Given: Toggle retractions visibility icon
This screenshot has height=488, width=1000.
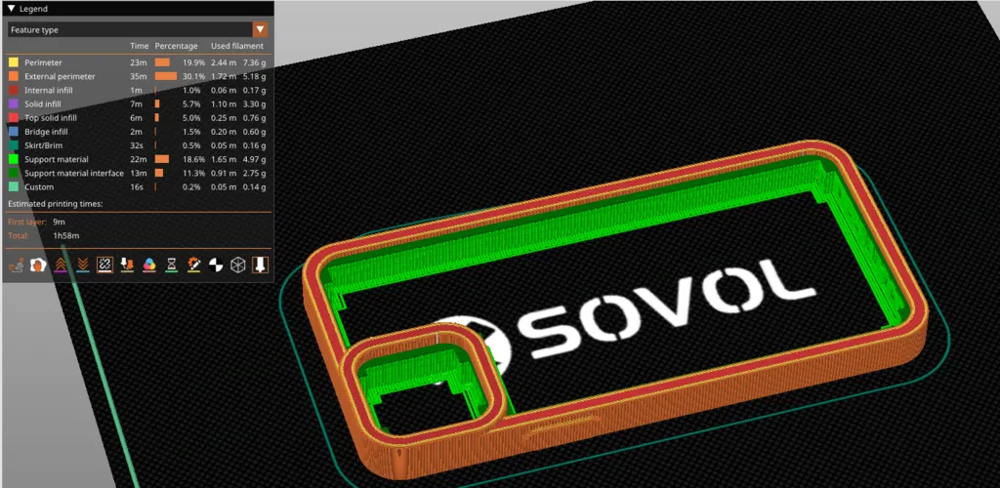Looking at the screenshot, I should pos(61,265).
